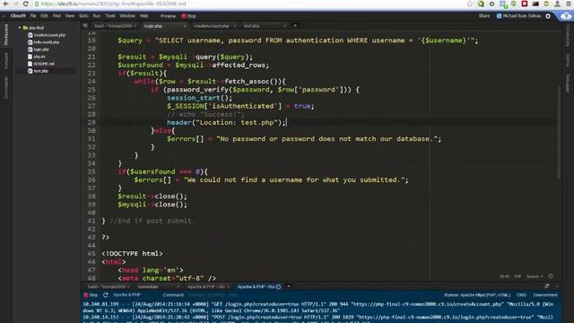The image size is (574, 323).
Task: Open the Navigate side panel
Action: coord(5,60)
